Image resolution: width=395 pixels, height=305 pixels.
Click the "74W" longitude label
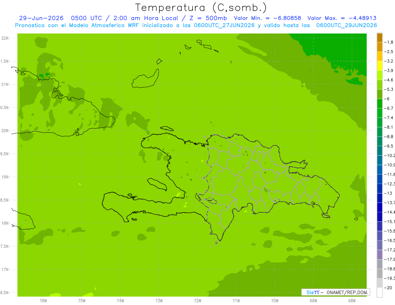pyautogui.click(x=120, y=300)
